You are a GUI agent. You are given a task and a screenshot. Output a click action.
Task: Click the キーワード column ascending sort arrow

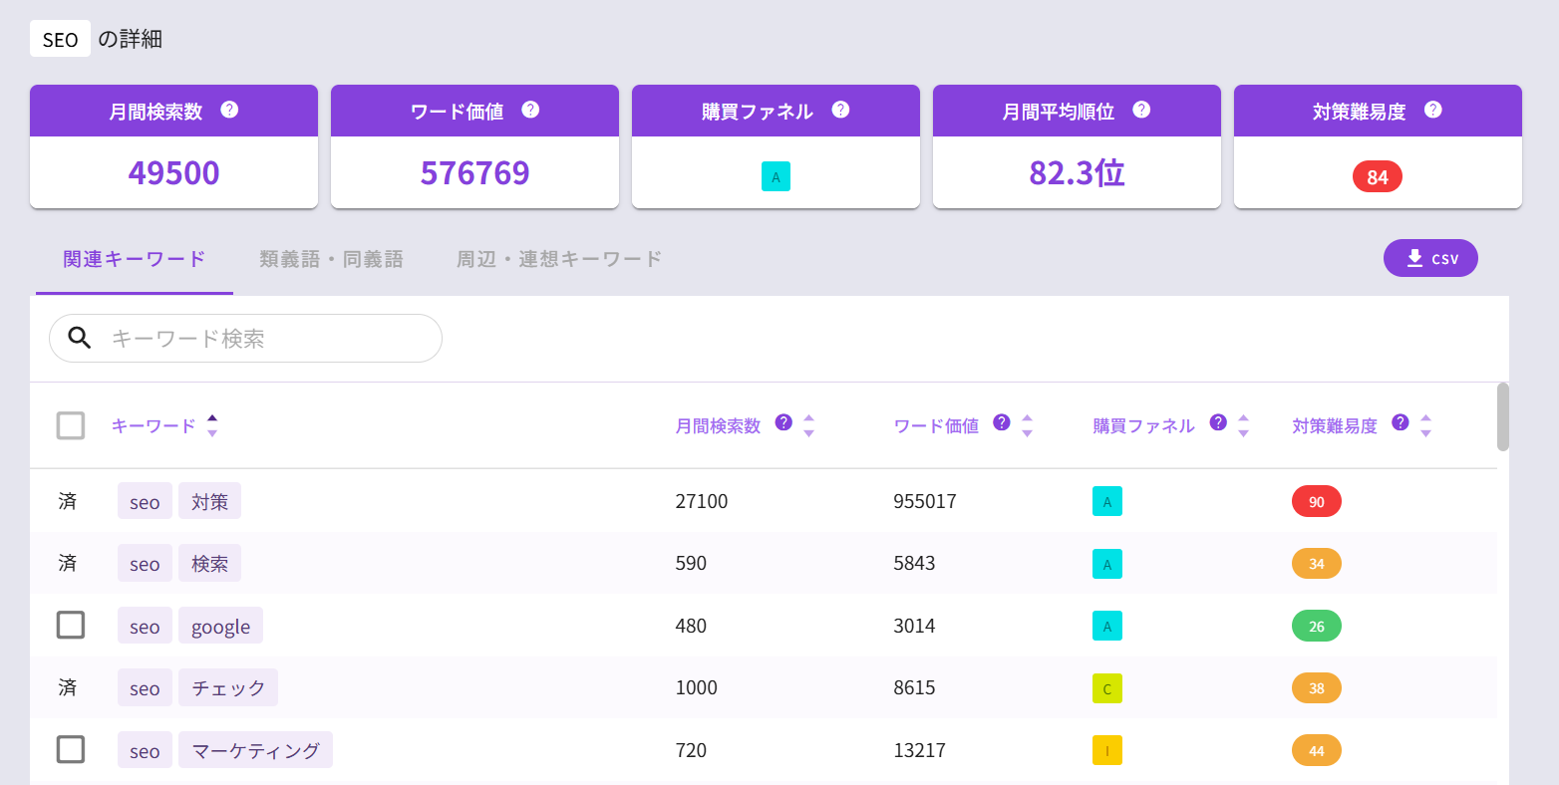[x=212, y=418]
